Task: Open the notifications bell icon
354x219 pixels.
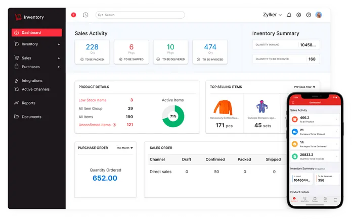Action: (x=289, y=15)
